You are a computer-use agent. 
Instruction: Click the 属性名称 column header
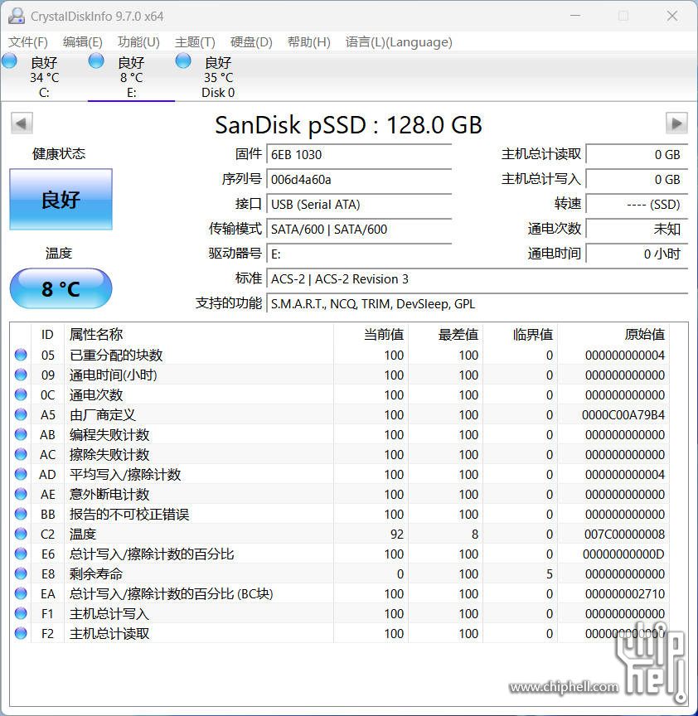click(x=199, y=334)
